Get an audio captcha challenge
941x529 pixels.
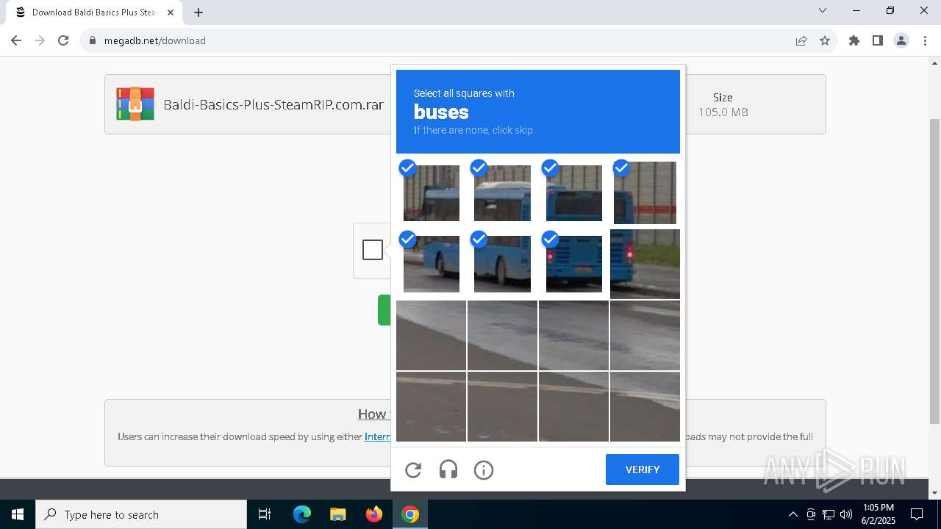pyautogui.click(x=448, y=469)
